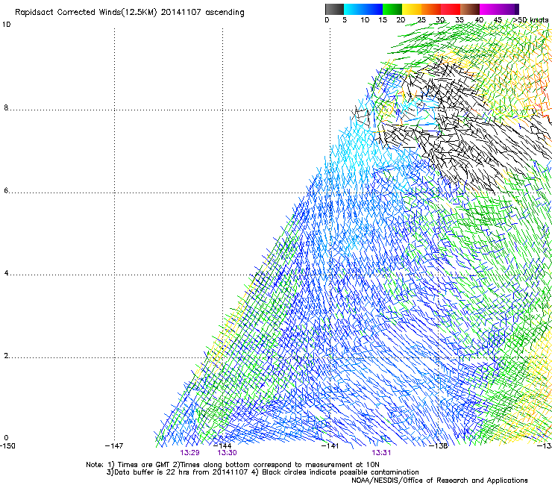Click the legend tick label 10
The width and height of the screenshot is (552, 485).
pos(365,20)
